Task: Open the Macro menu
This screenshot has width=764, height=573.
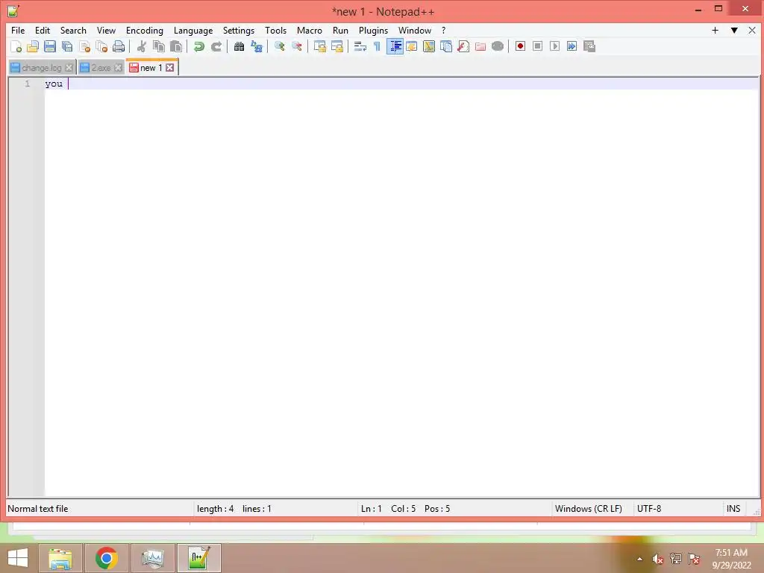Action: pyautogui.click(x=310, y=30)
